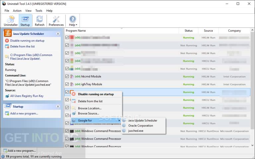This screenshot has height=159, width=255.
Task: Click the Refresh toolbar icon
Action: (x=40, y=21)
